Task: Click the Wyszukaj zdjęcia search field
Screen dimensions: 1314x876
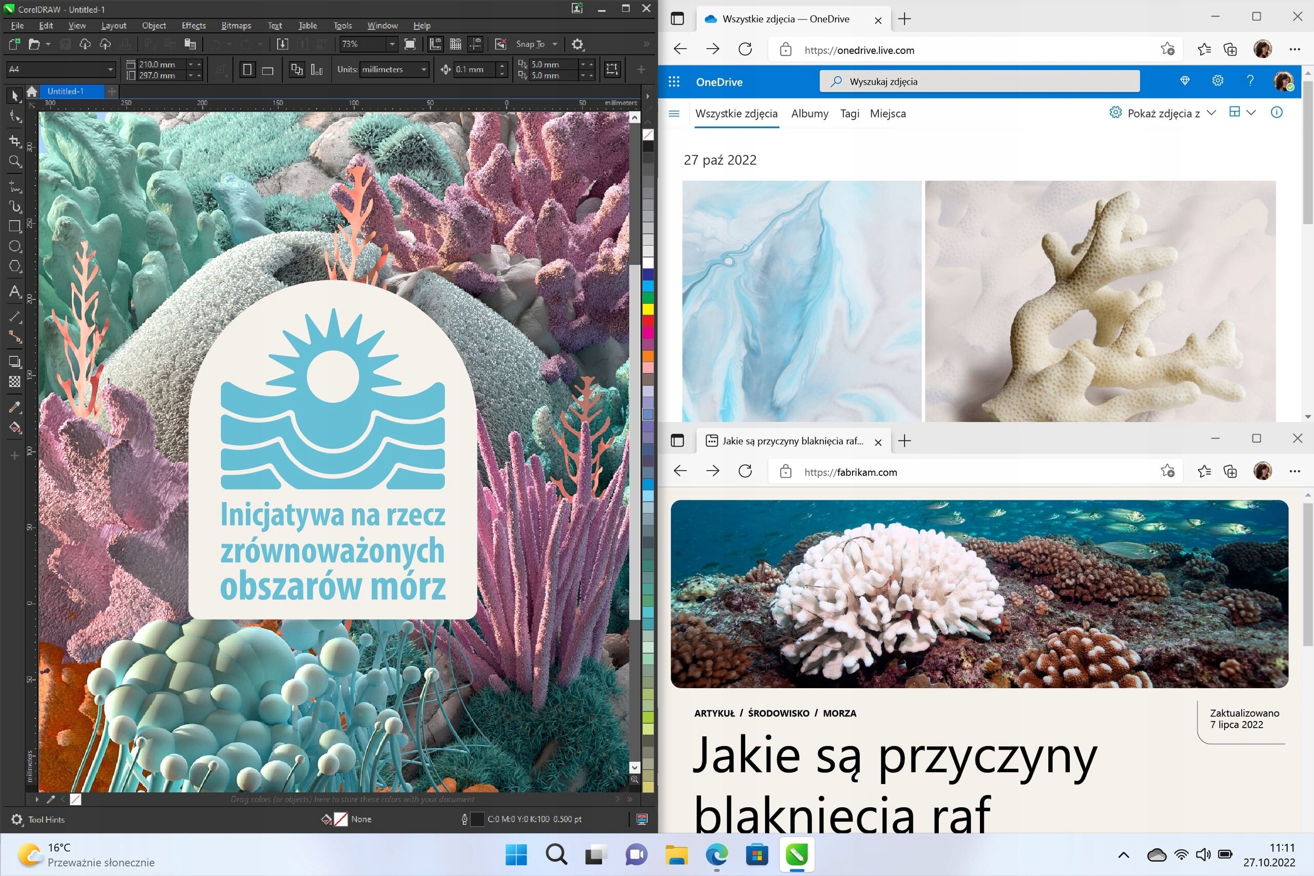Action: pyautogui.click(x=979, y=82)
